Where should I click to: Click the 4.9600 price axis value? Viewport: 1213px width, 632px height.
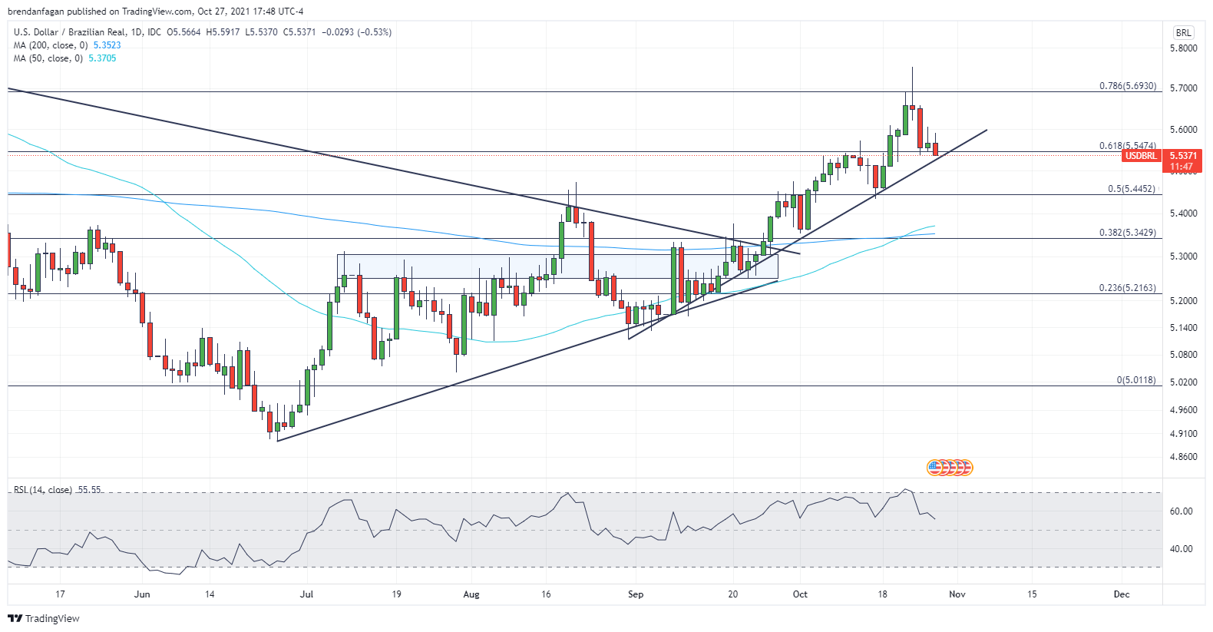(1183, 410)
